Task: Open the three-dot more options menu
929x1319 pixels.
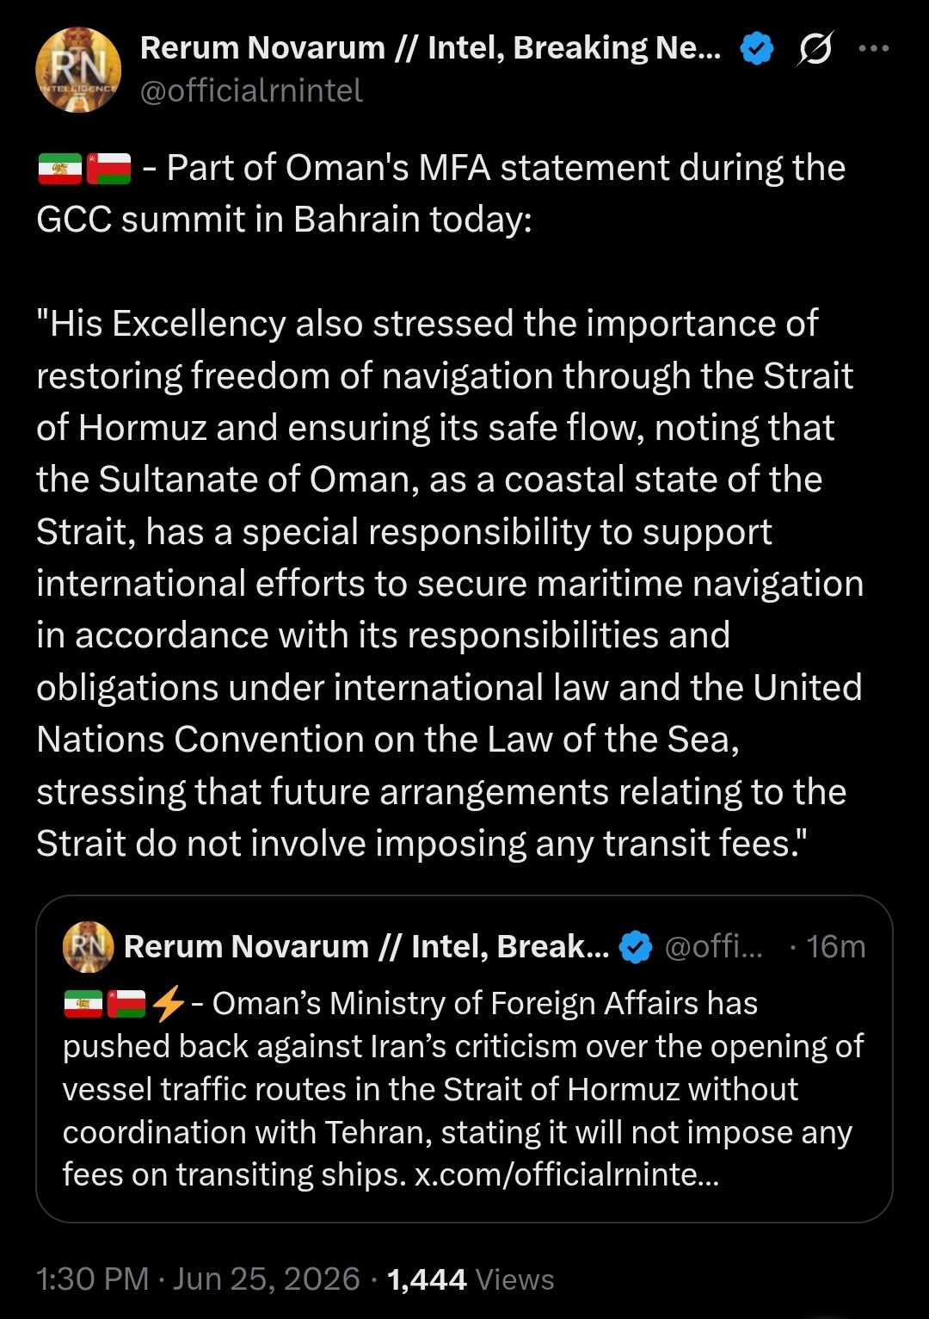Action: 874,48
